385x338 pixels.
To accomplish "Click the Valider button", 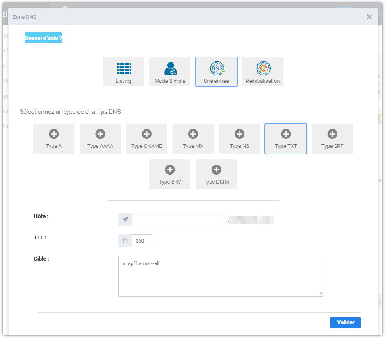I will pos(345,322).
